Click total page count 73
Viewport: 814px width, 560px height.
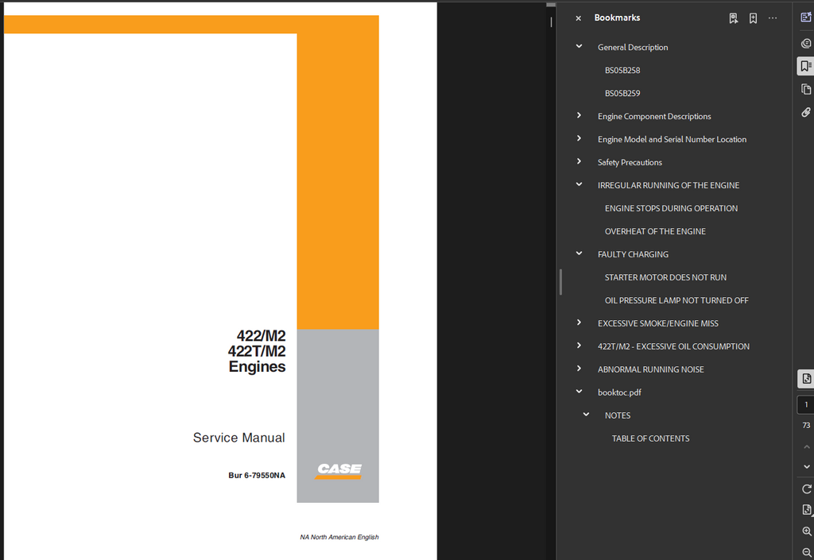806,425
